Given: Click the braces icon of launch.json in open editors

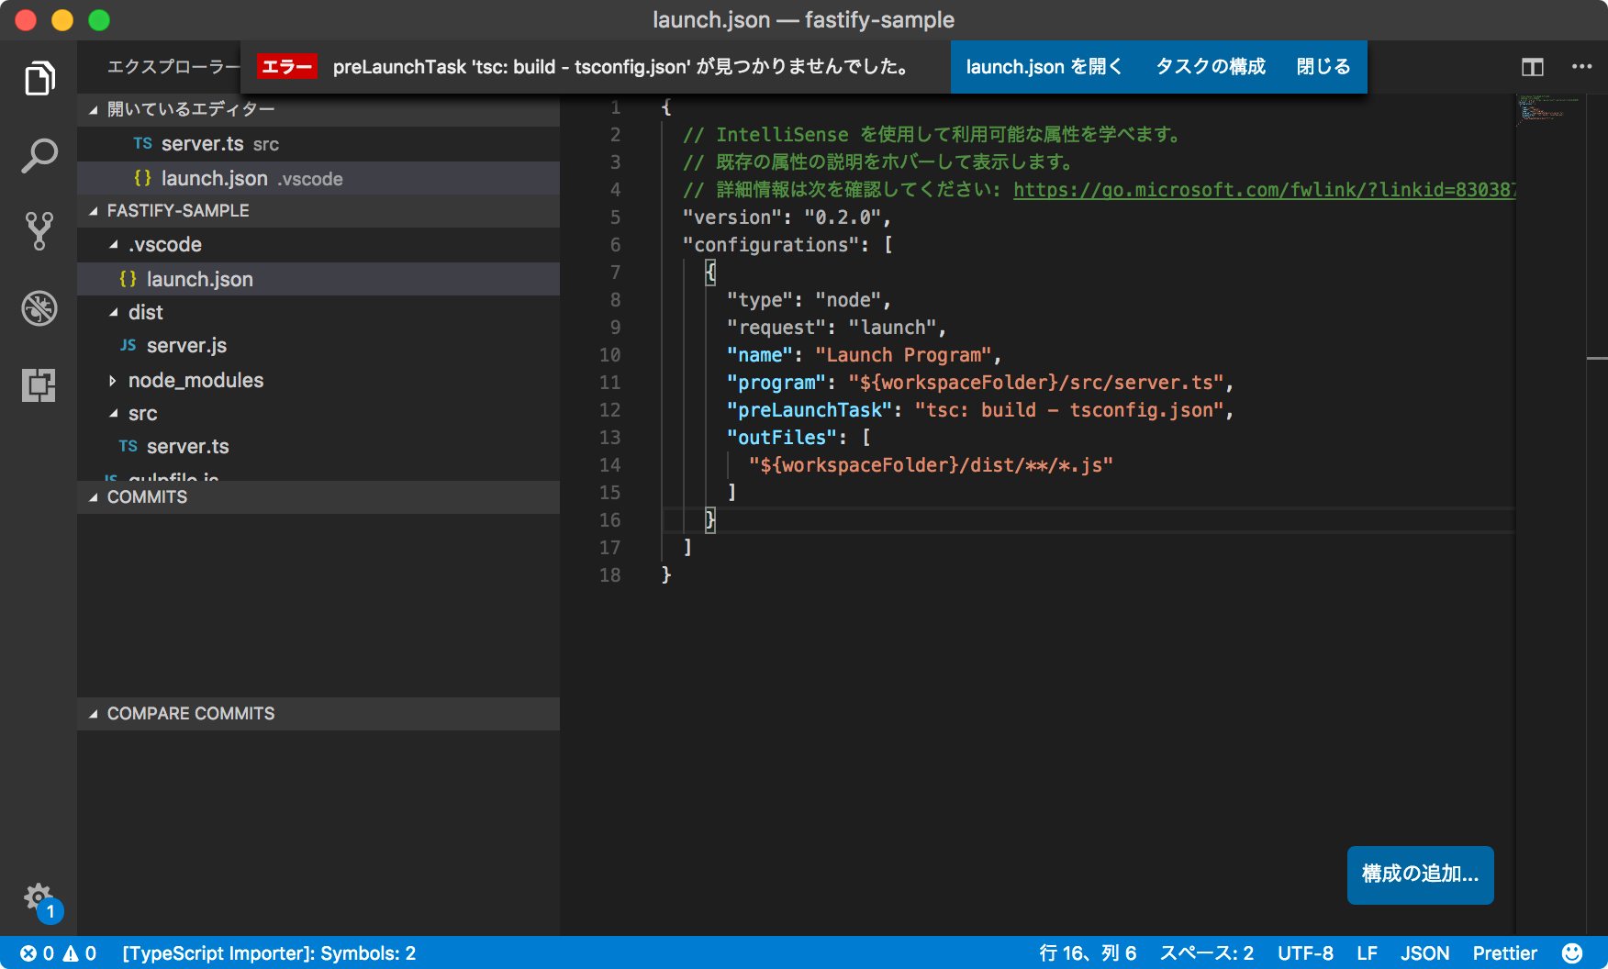Looking at the screenshot, I should [142, 178].
